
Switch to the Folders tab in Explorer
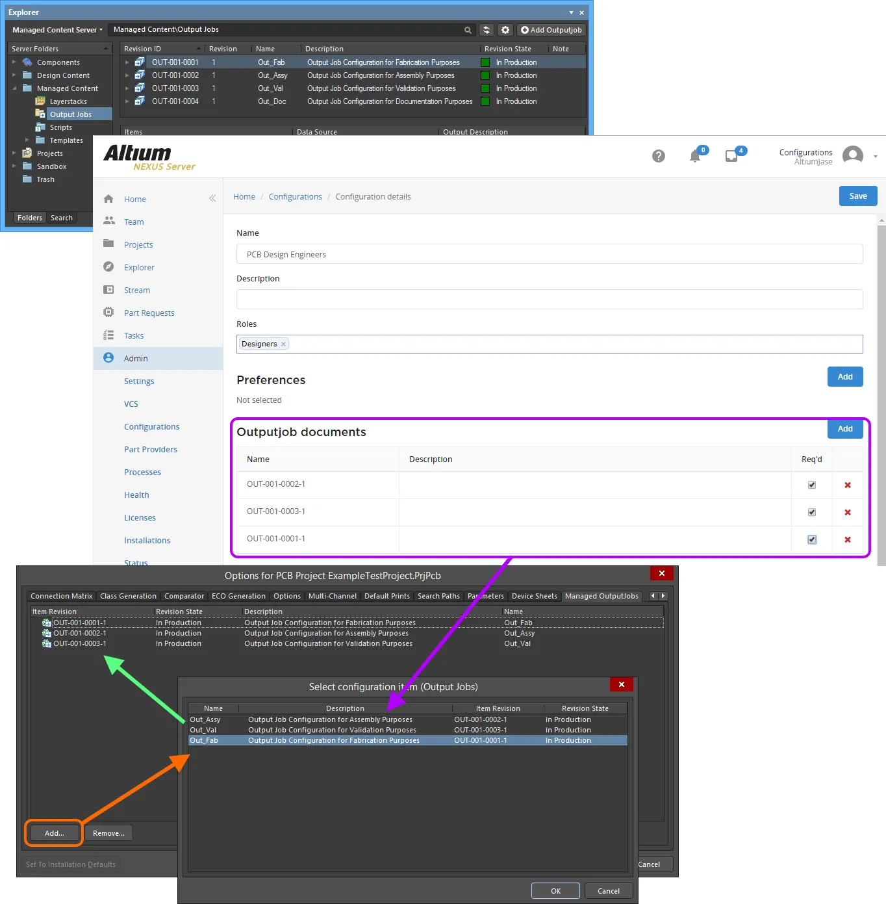[x=30, y=218]
